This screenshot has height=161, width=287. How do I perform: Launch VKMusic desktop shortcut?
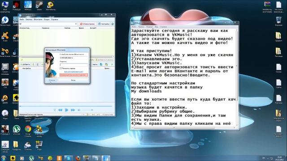click(28, 5)
